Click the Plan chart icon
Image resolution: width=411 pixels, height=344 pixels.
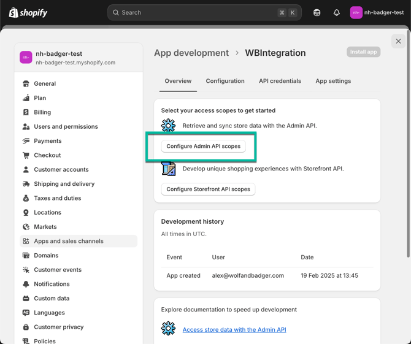pos(26,98)
